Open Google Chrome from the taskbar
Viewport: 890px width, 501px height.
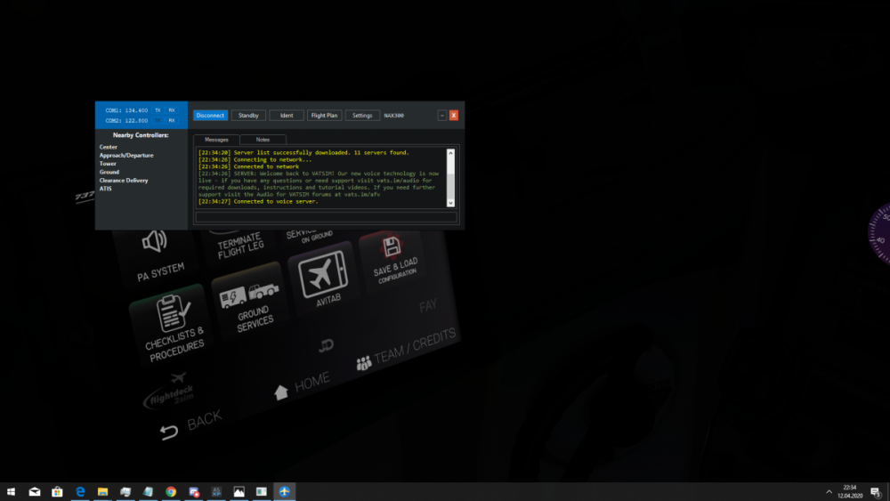(x=170, y=491)
